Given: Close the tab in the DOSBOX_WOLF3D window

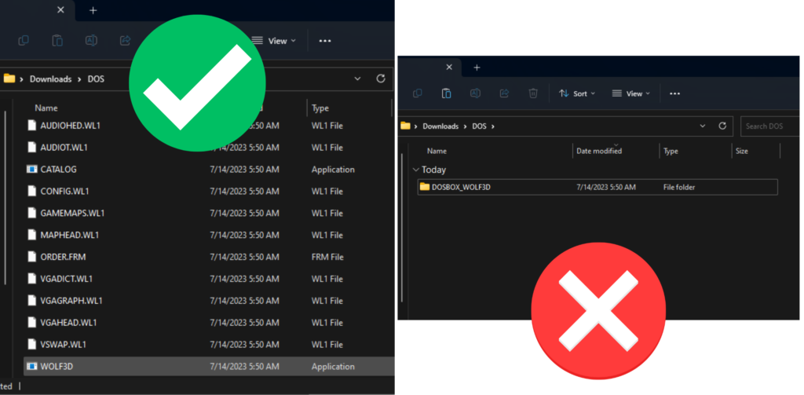Looking at the screenshot, I should point(449,68).
